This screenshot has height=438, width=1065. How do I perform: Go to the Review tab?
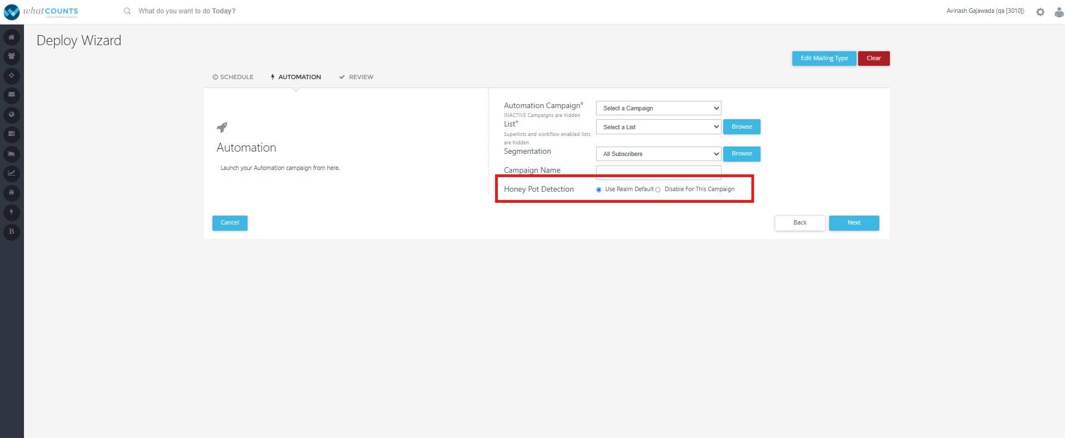tap(356, 77)
